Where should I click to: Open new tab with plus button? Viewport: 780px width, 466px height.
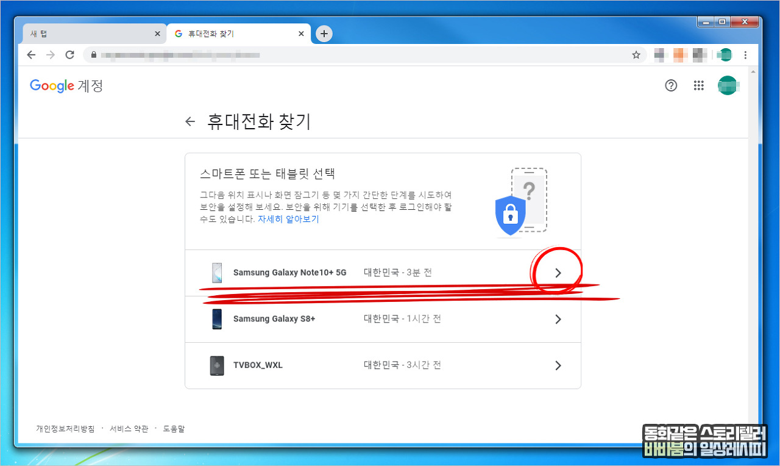[324, 34]
